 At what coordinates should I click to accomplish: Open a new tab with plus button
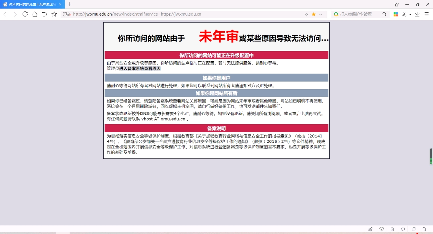coord(70,4)
